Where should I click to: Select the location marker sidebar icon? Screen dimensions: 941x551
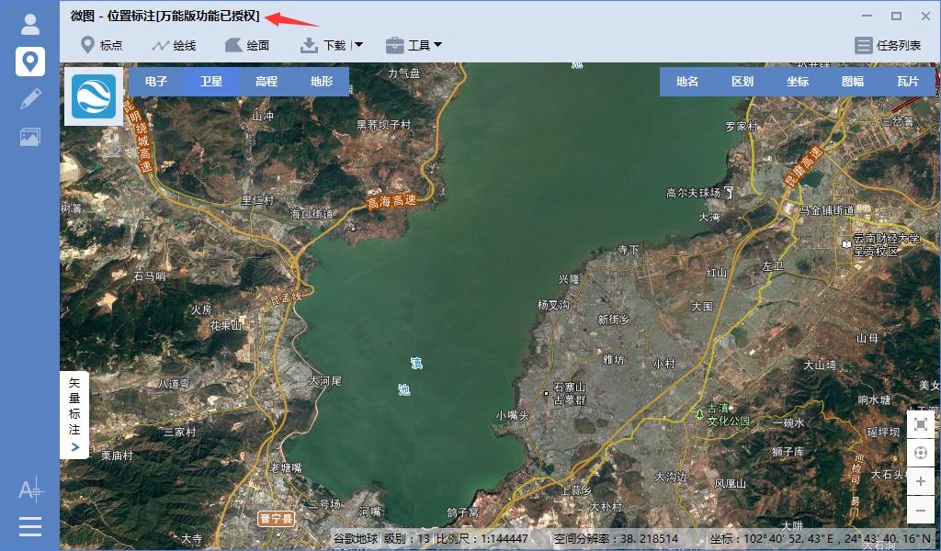[x=30, y=62]
